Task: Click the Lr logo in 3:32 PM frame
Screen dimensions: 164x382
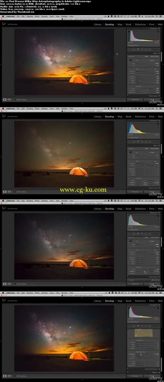Action: (4, 300)
